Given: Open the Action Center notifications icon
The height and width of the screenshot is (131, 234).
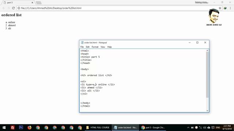Looking at the screenshot, I should coord(213,128).
